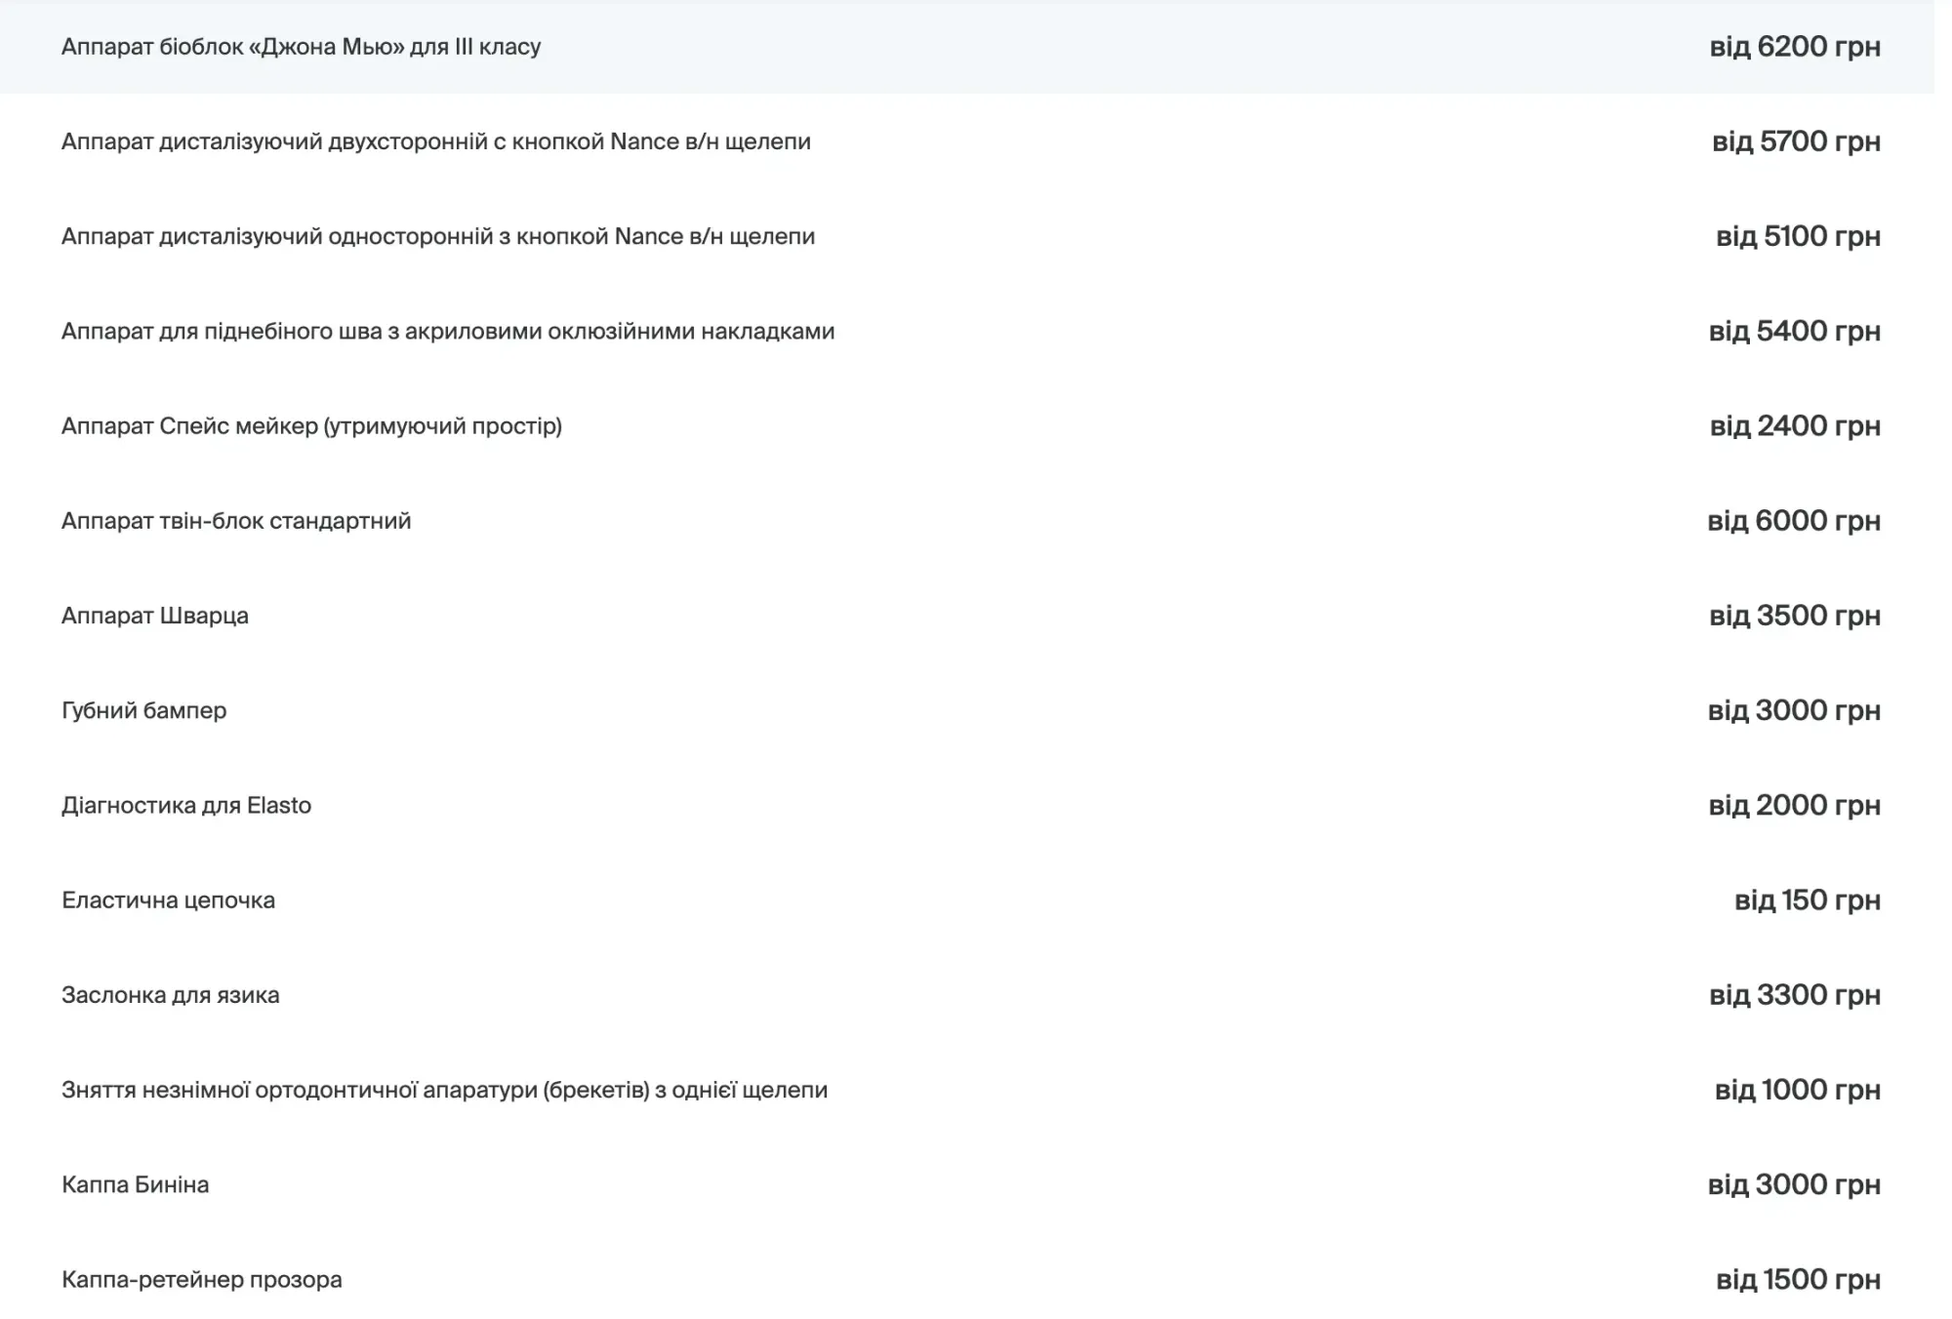Click Заслонка для язика service name
Viewport: 1952px width, 1319px height.
170,994
